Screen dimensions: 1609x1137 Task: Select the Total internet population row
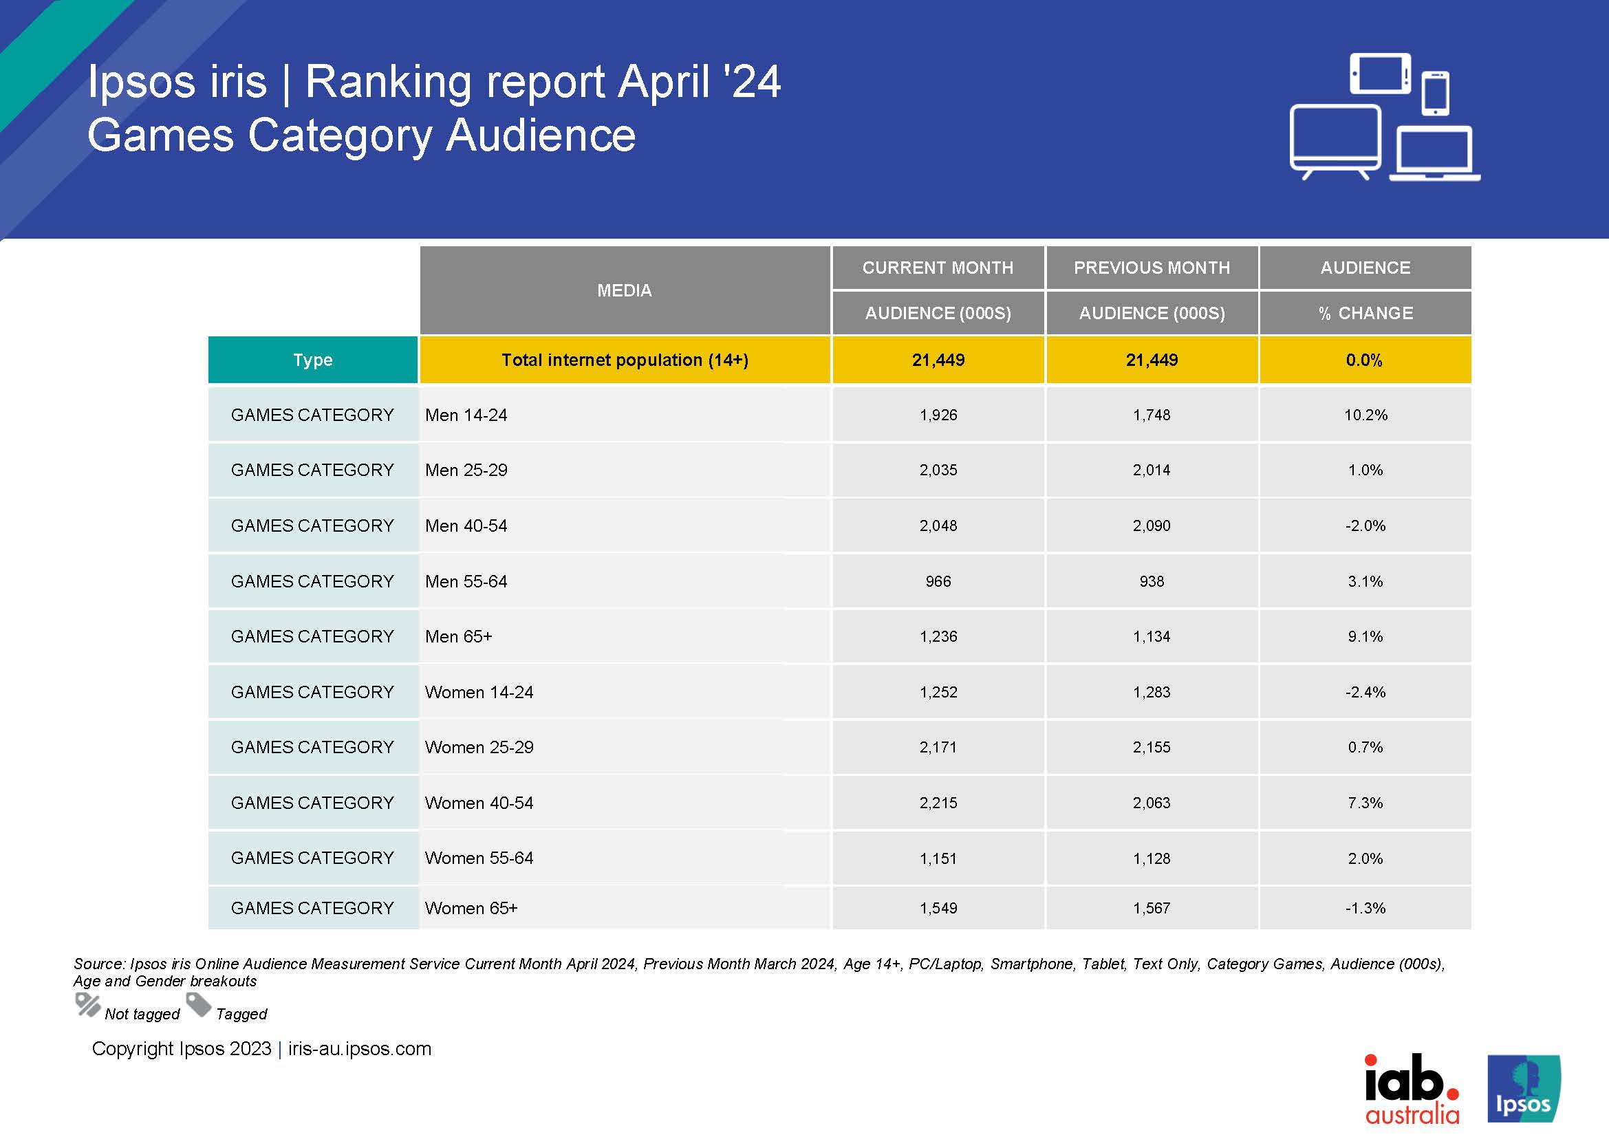pos(625,360)
